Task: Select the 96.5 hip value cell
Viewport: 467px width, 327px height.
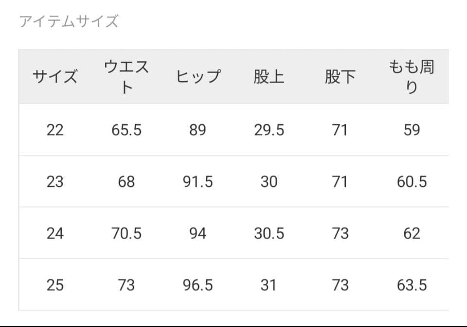Action: (198, 285)
